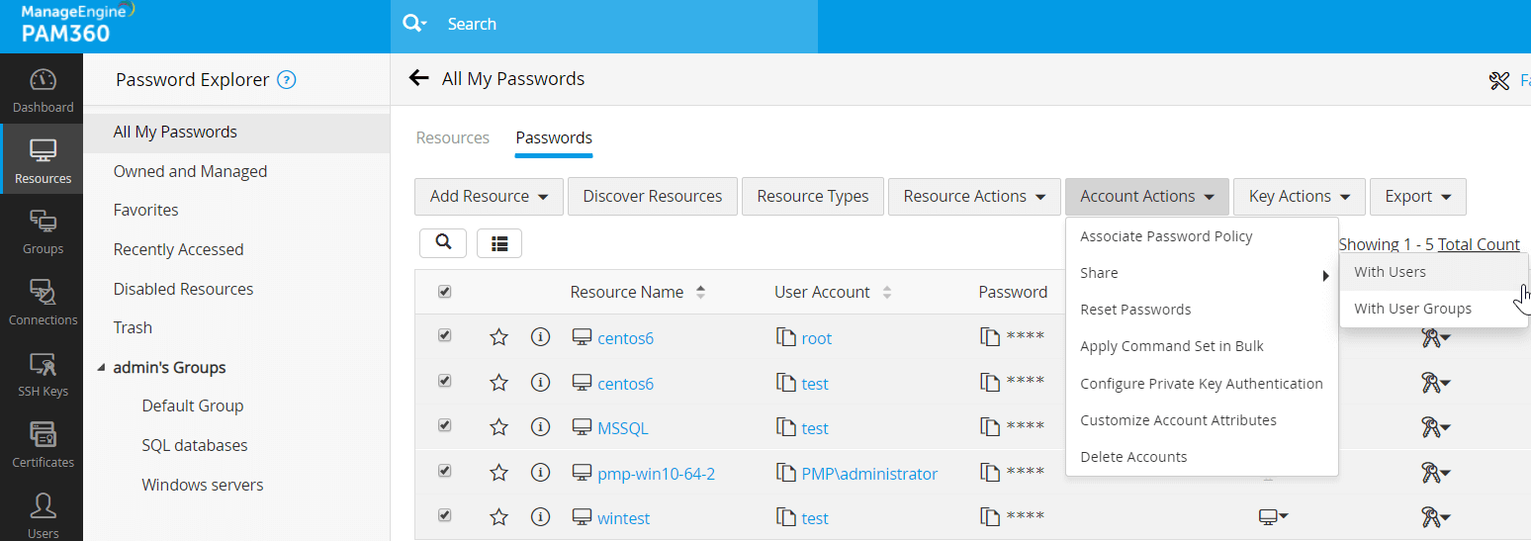The width and height of the screenshot is (1531, 541).
Task: Go to Certificates in the sidebar
Action: 42,445
